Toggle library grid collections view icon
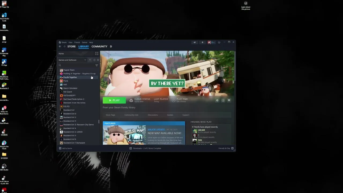 [x=97, y=54]
